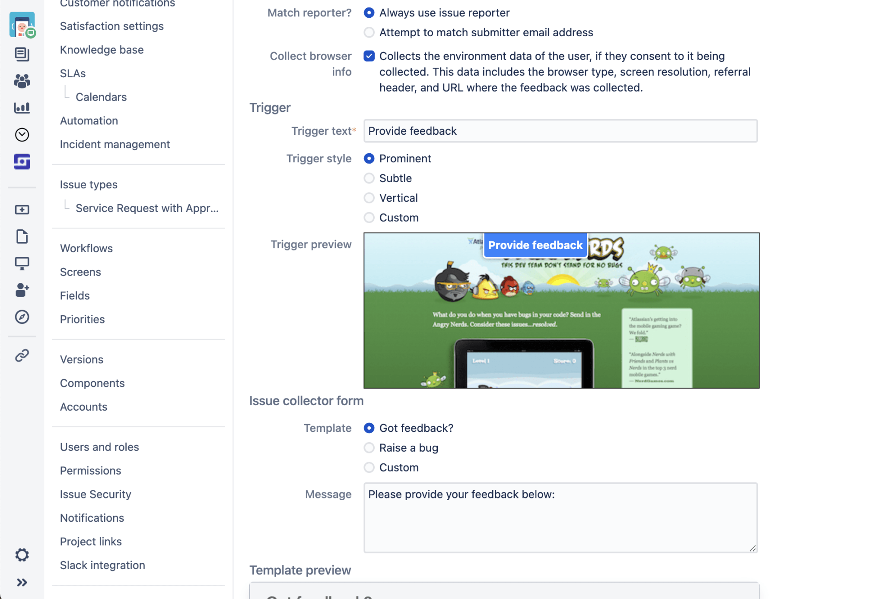Select the clock icon in the sidebar
Viewport: 885px width, 599px height.
pyautogui.click(x=22, y=134)
